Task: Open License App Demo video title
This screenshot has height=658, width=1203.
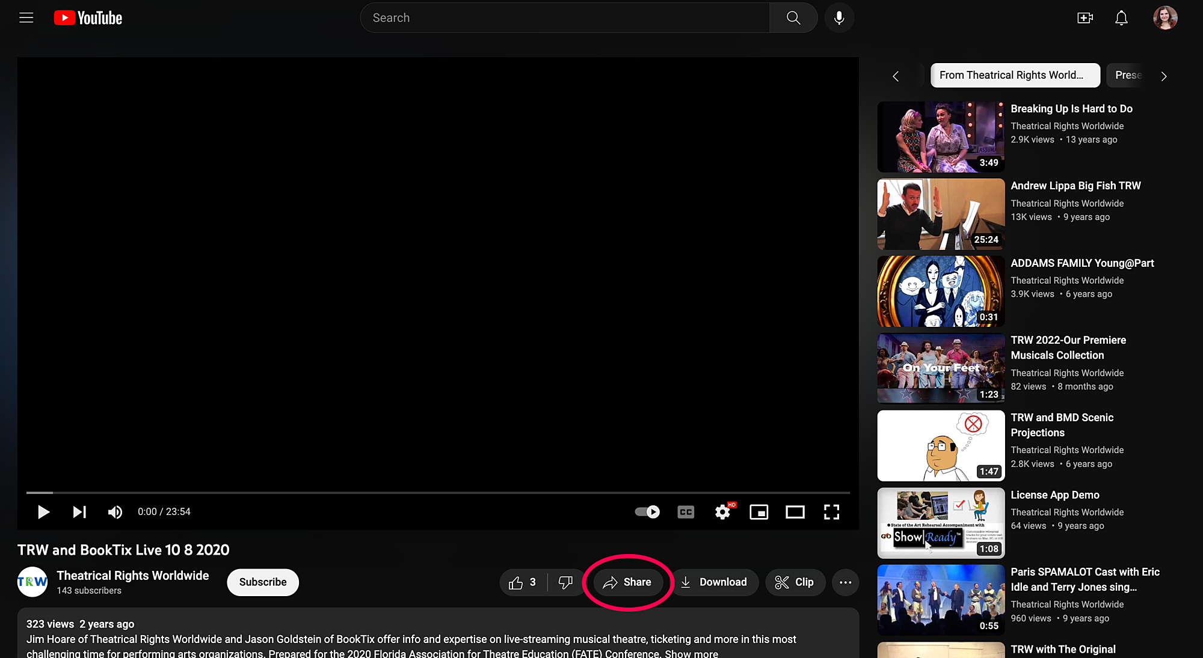Action: pyautogui.click(x=1055, y=495)
